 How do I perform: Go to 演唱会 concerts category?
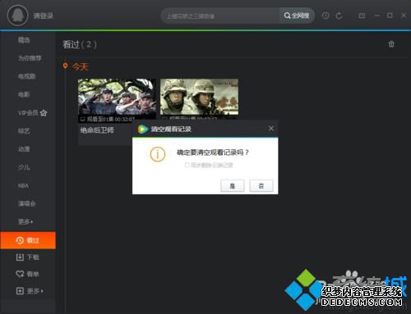26,203
